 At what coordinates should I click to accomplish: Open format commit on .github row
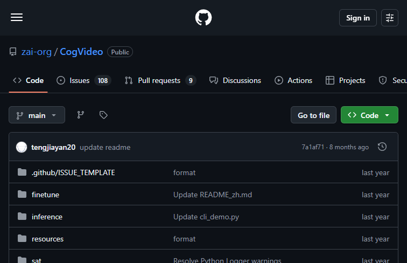tap(184, 172)
